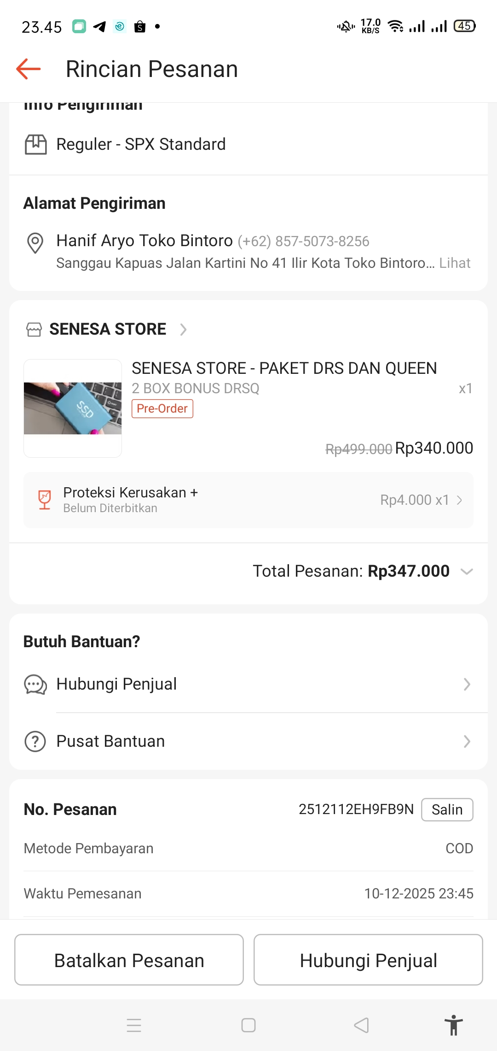Tap the Android recent apps menu button

click(134, 1025)
